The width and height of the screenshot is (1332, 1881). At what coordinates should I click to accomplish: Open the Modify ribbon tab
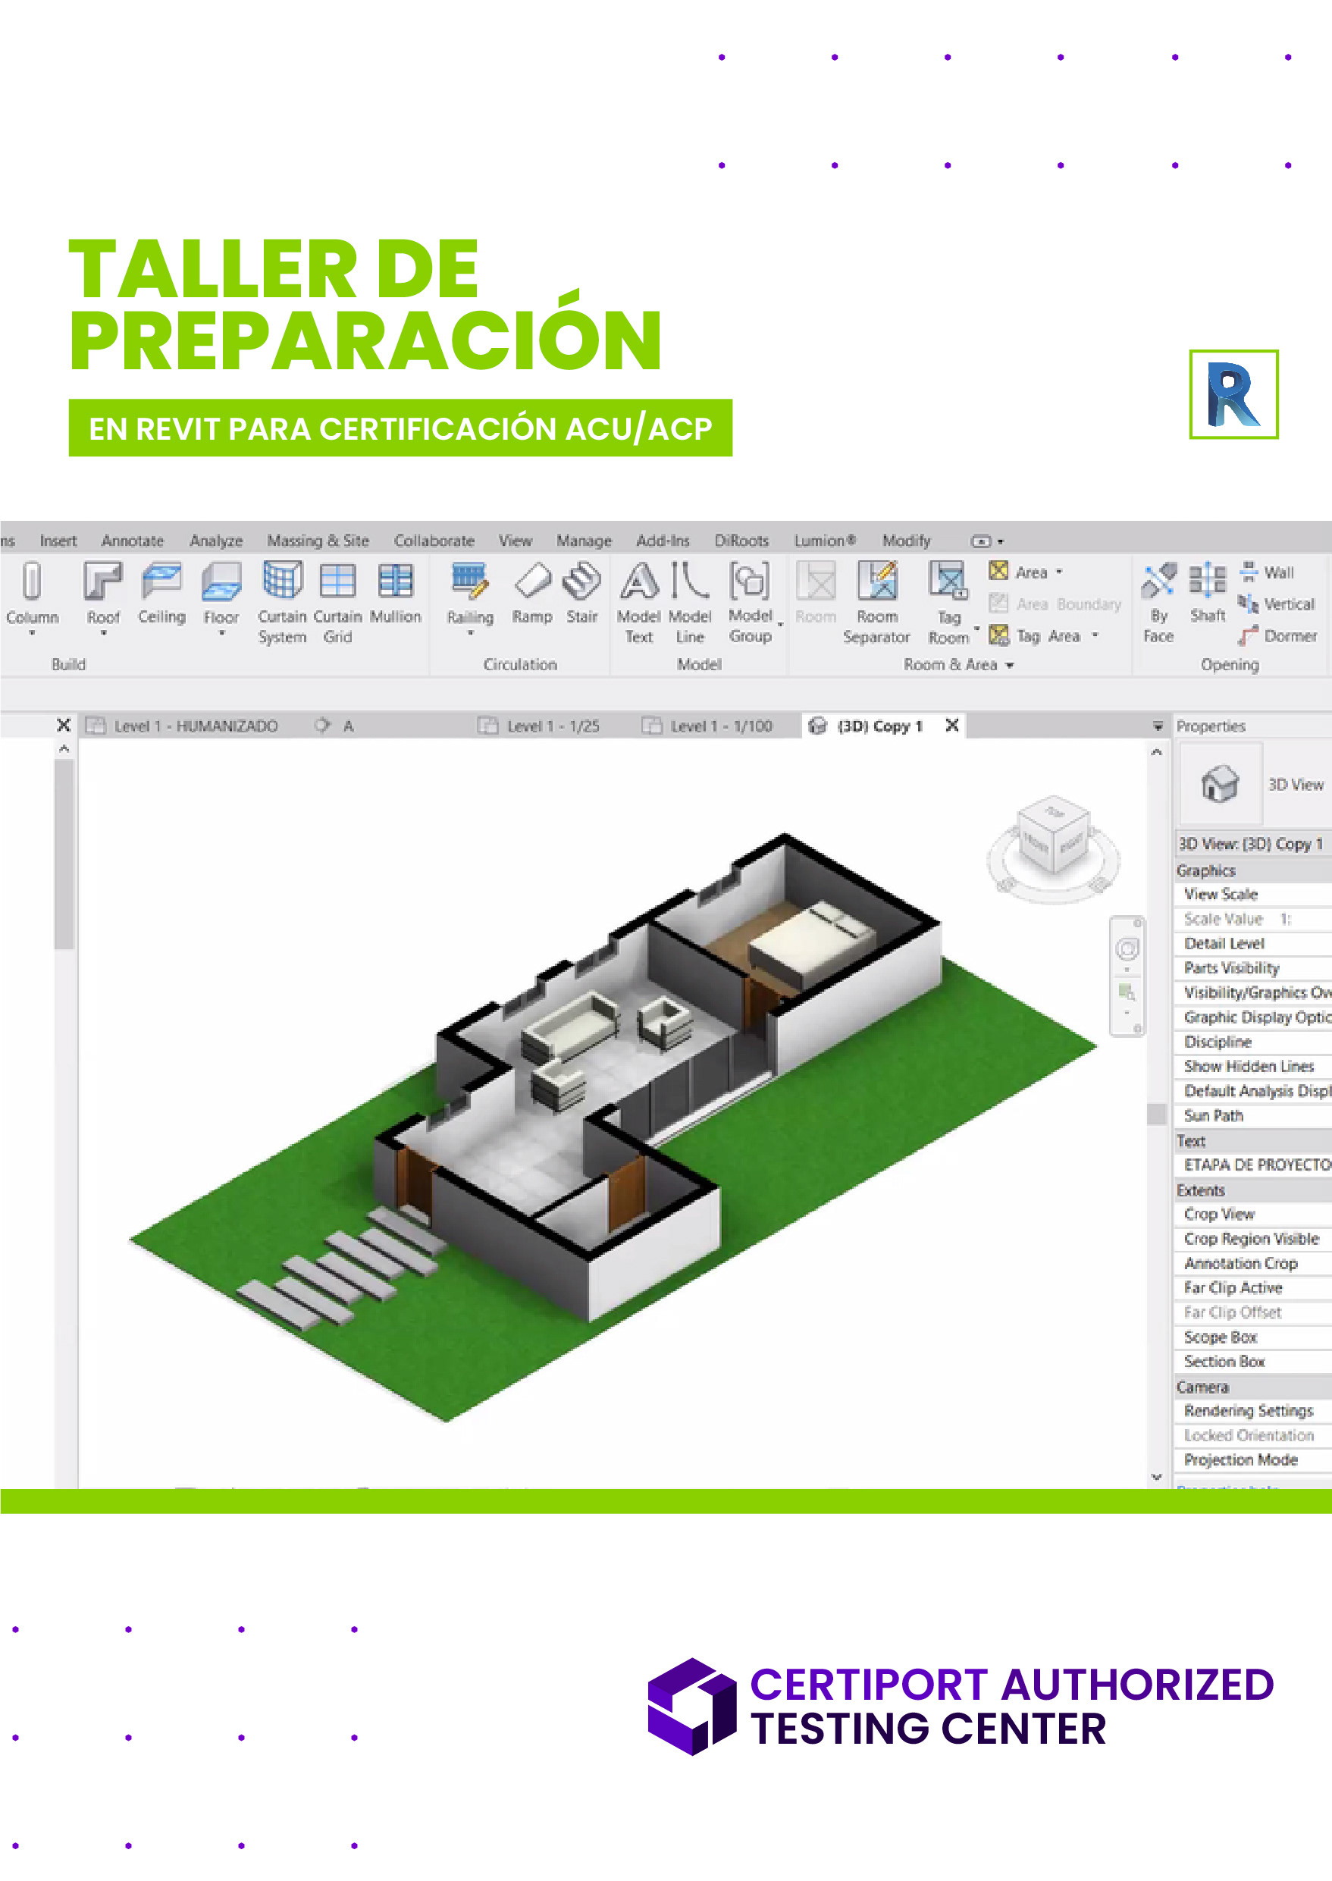[906, 541]
